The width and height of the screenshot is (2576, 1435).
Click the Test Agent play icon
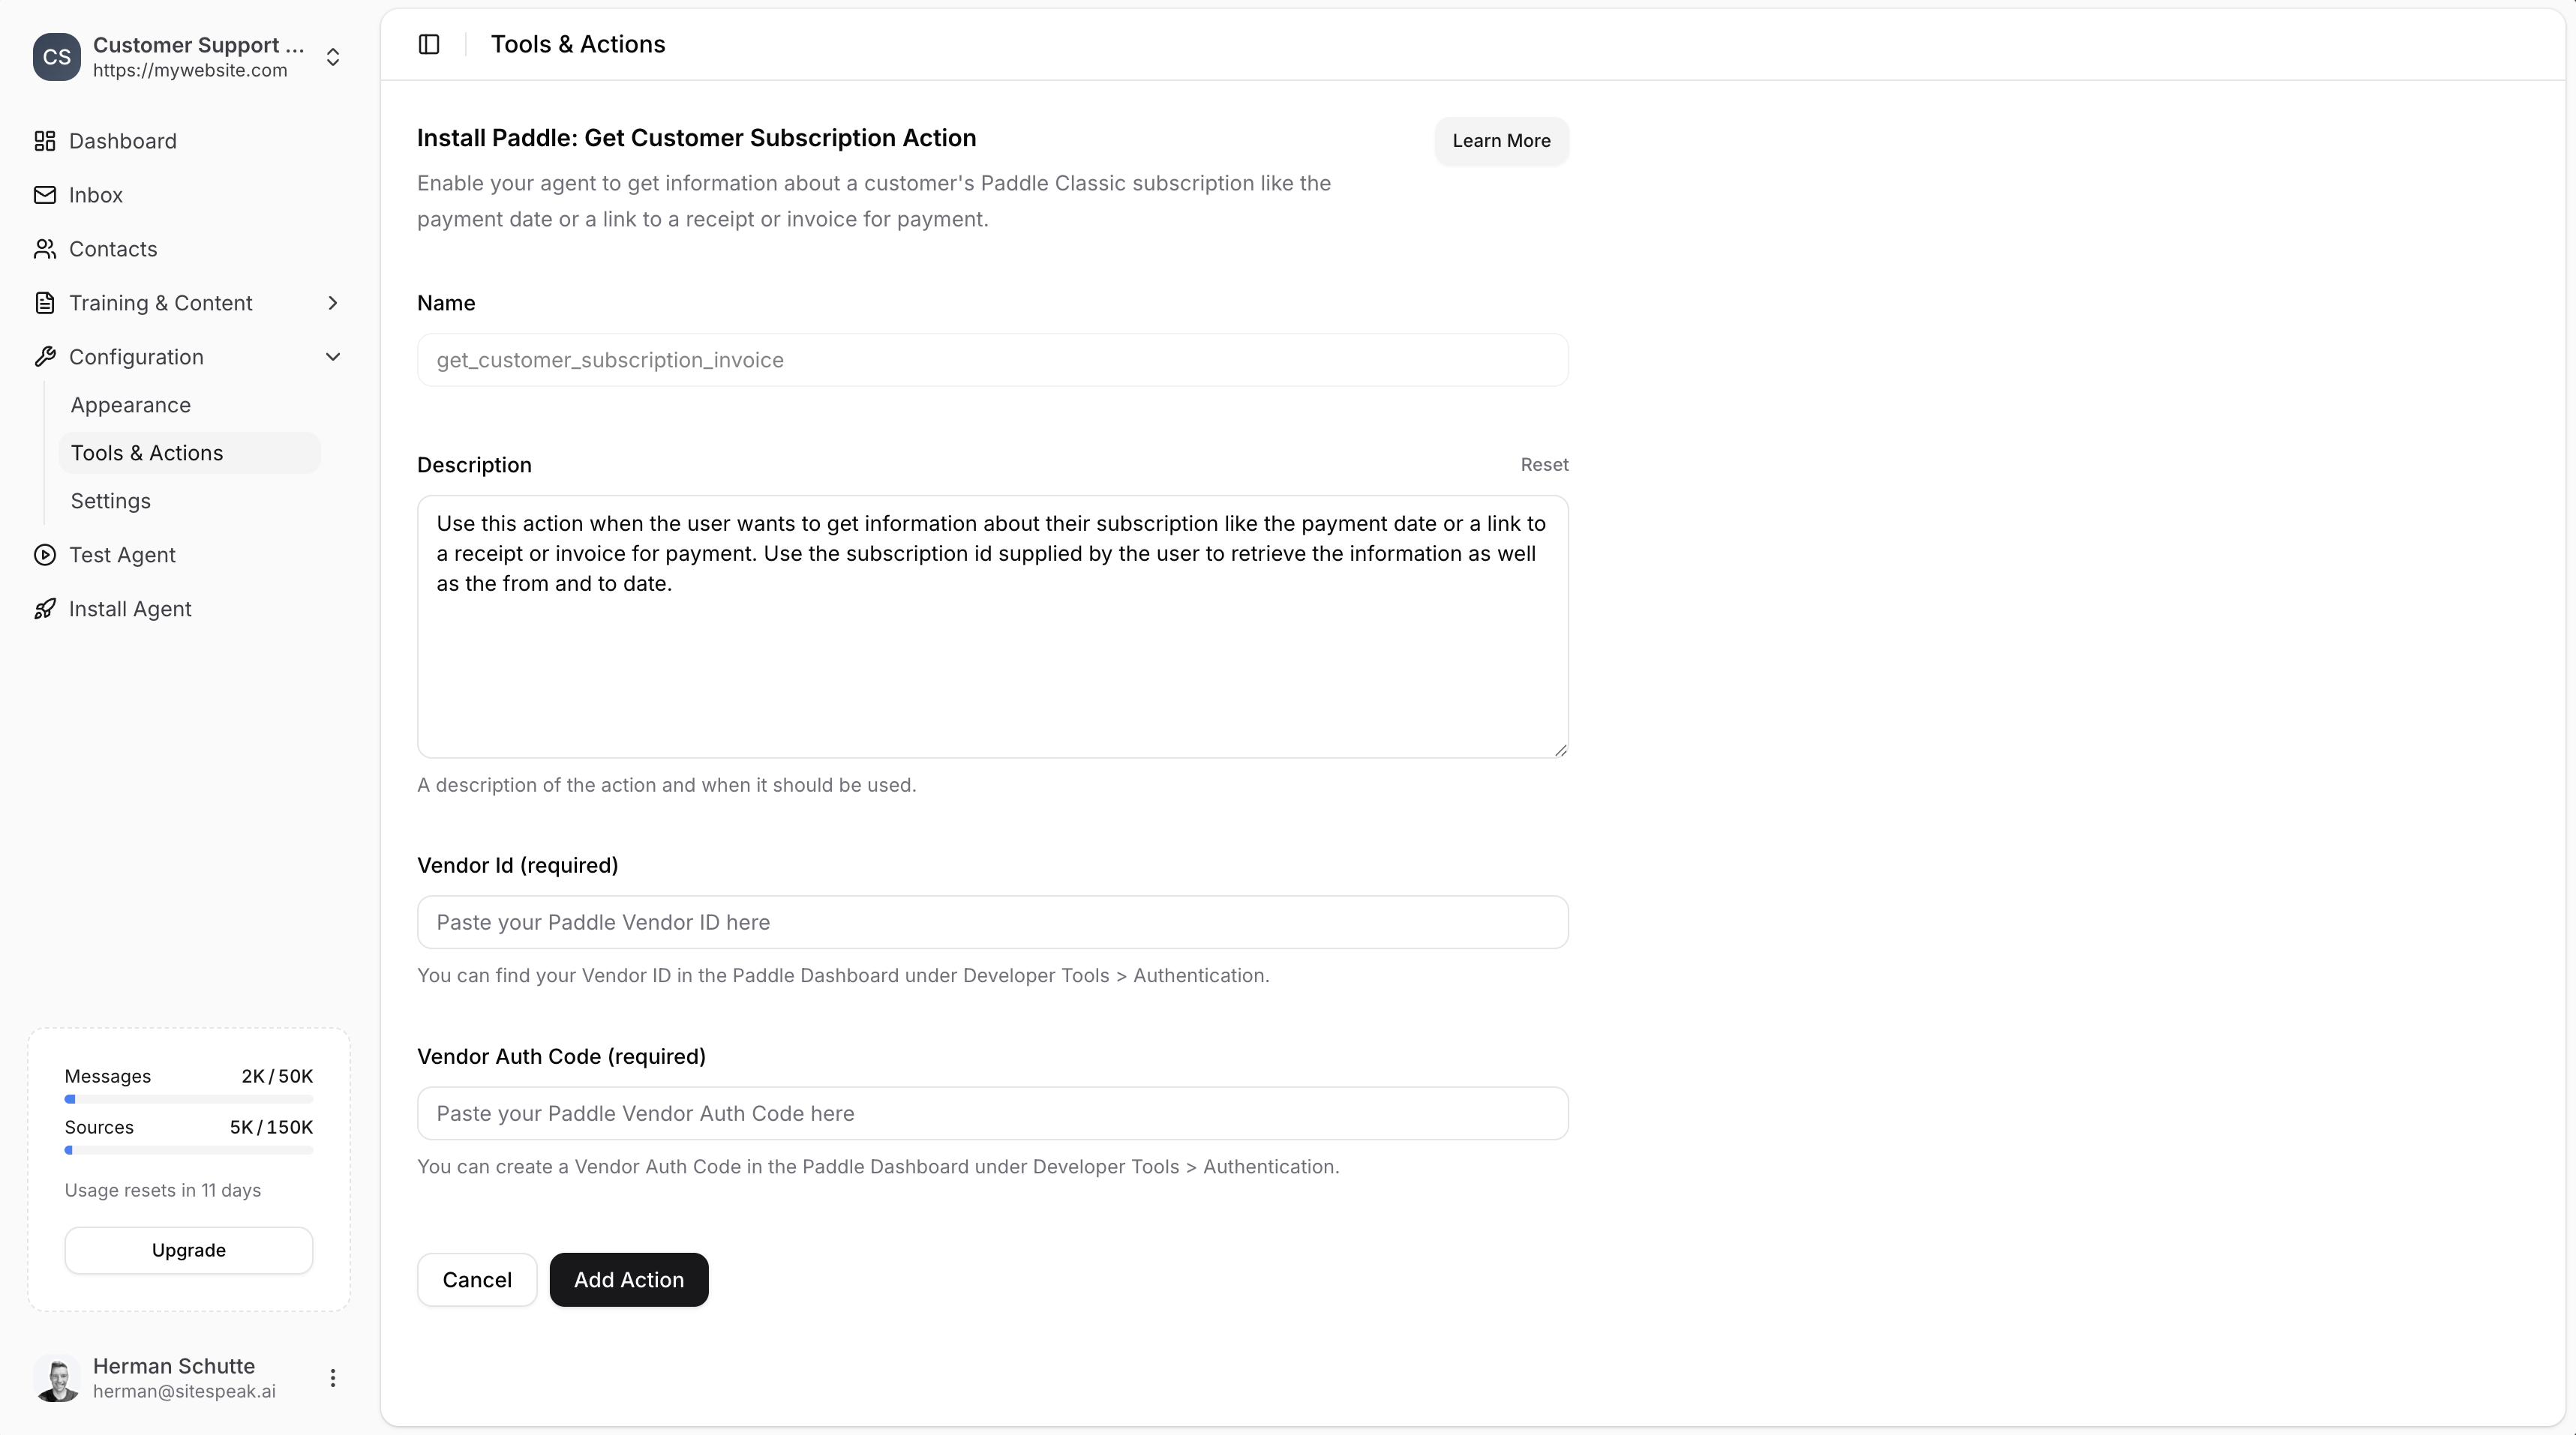click(x=45, y=555)
